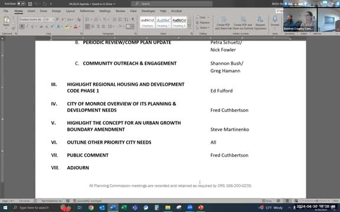Start Dictate microphone
Screen dimensions: 340x212
[274, 21]
